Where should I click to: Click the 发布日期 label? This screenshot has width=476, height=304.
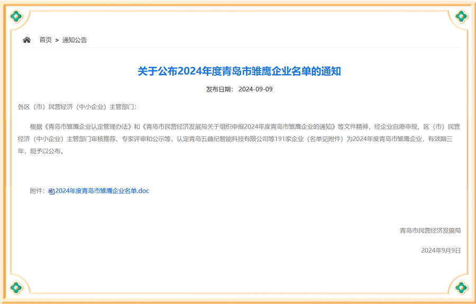pyautogui.click(x=219, y=89)
